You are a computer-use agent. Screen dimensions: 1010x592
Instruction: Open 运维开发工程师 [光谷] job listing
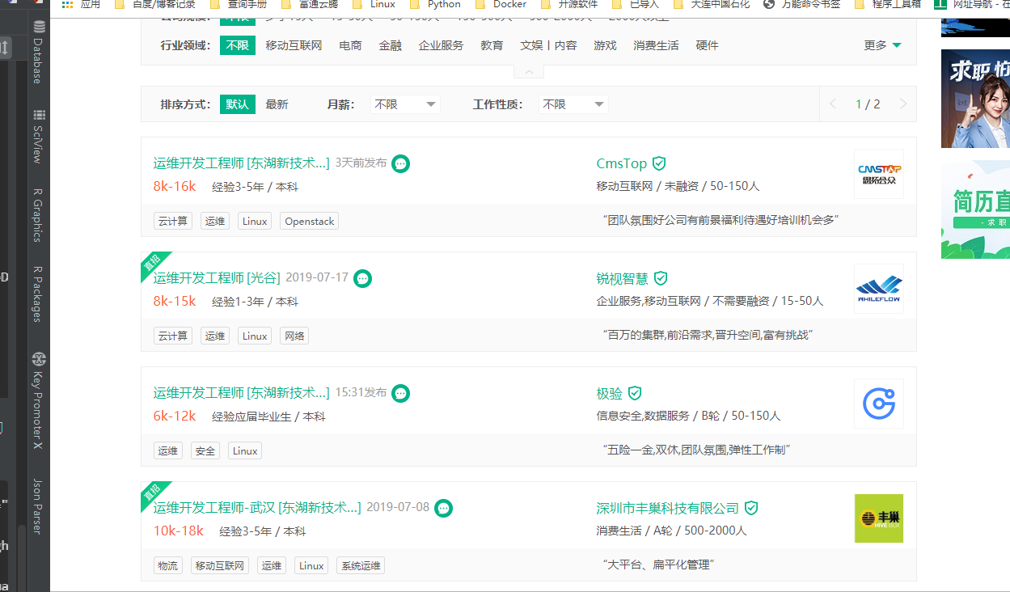pyautogui.click(x=217, y=278)
